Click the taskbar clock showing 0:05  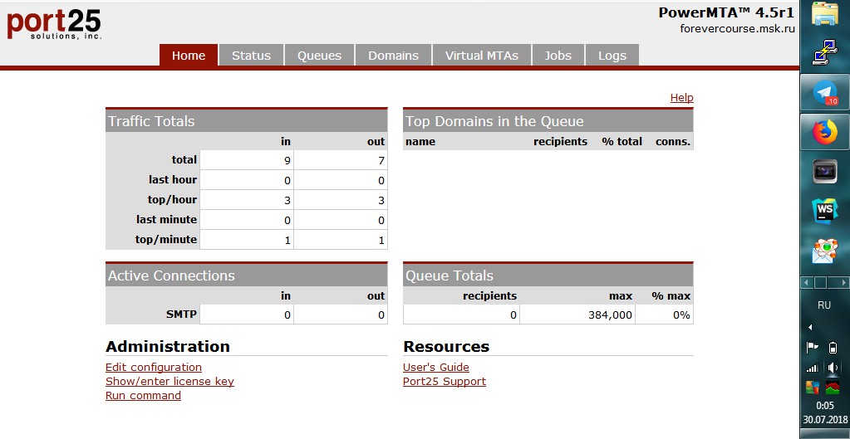tap(825, 406)
